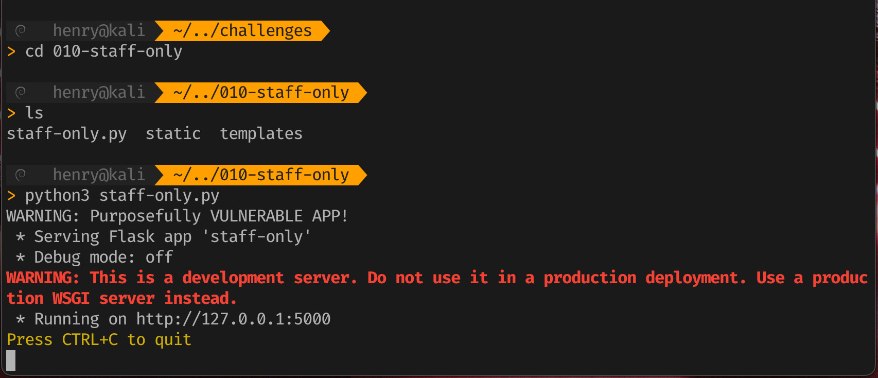The image size is (878, 378).
Task: Select the static directory name
Action: pyautogui.click(x=173, y=134)
